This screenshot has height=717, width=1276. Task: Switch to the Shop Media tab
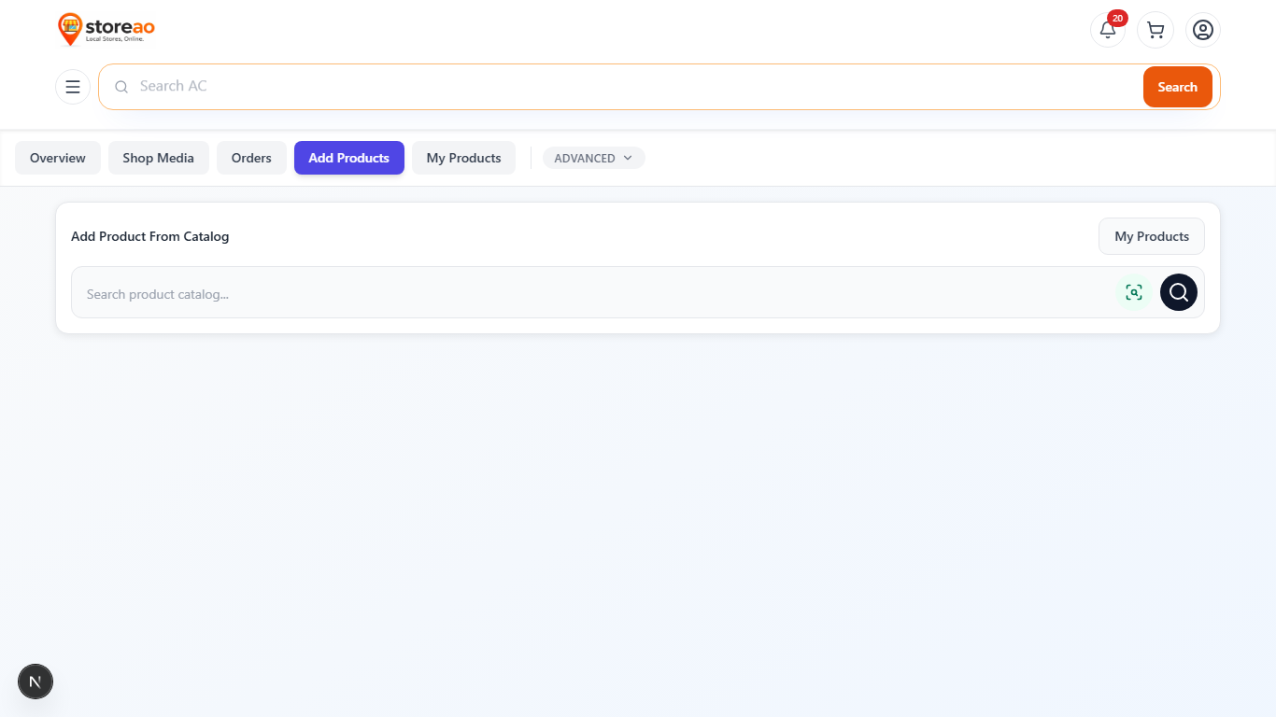(x=159, y=158)
